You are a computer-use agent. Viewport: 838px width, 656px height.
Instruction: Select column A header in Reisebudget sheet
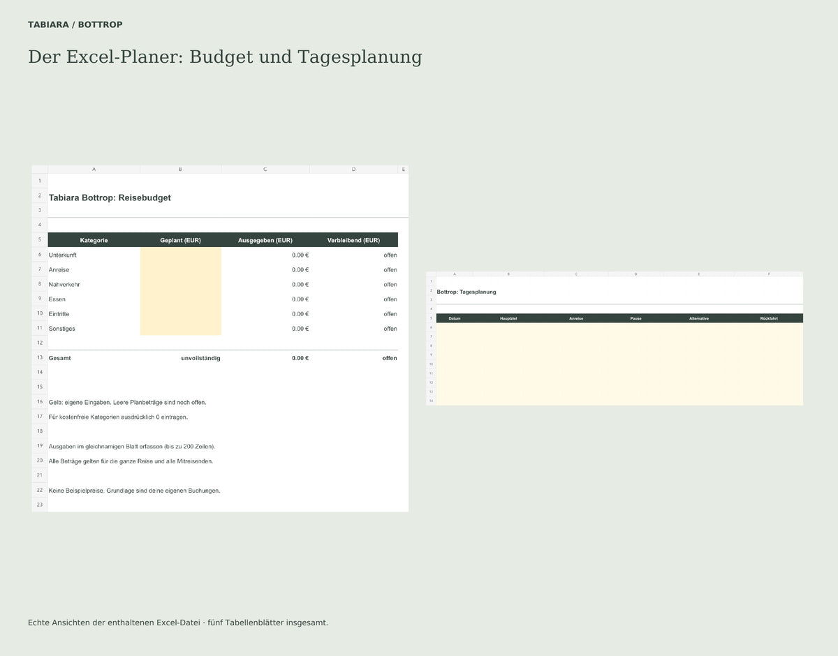tap(94, 169)
